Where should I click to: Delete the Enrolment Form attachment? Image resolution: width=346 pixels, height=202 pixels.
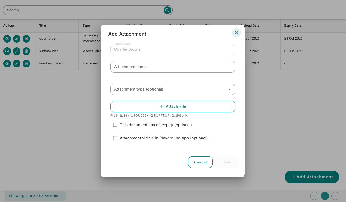(26, 64)
